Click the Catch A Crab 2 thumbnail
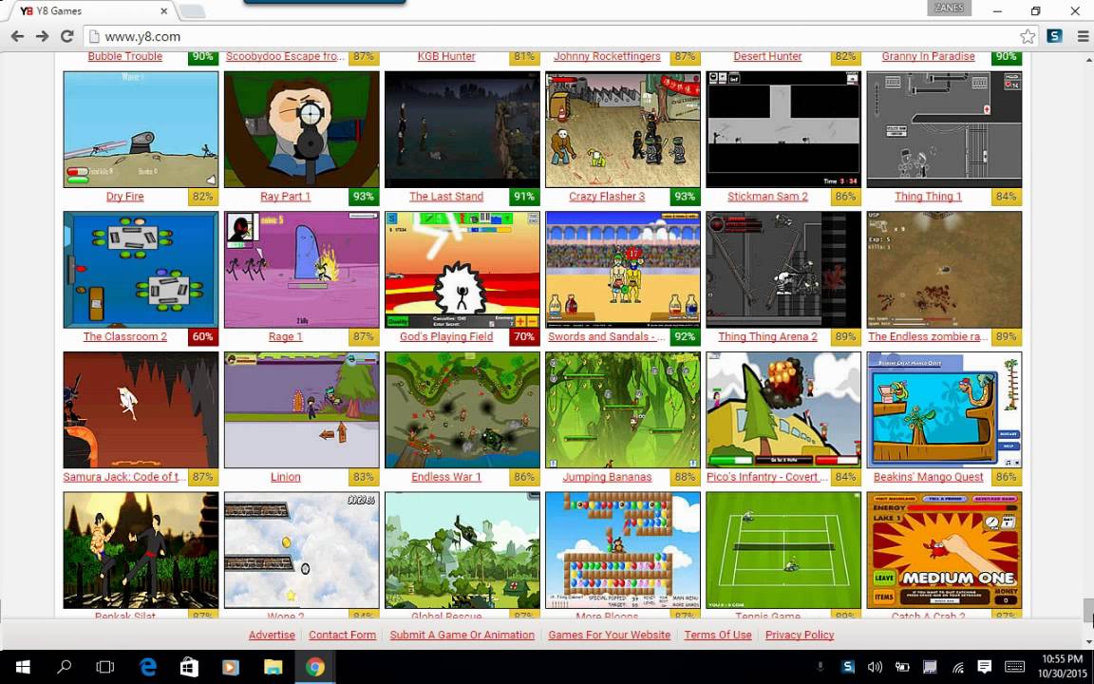This screenshot has width=1094, height=684. point(944,550)
